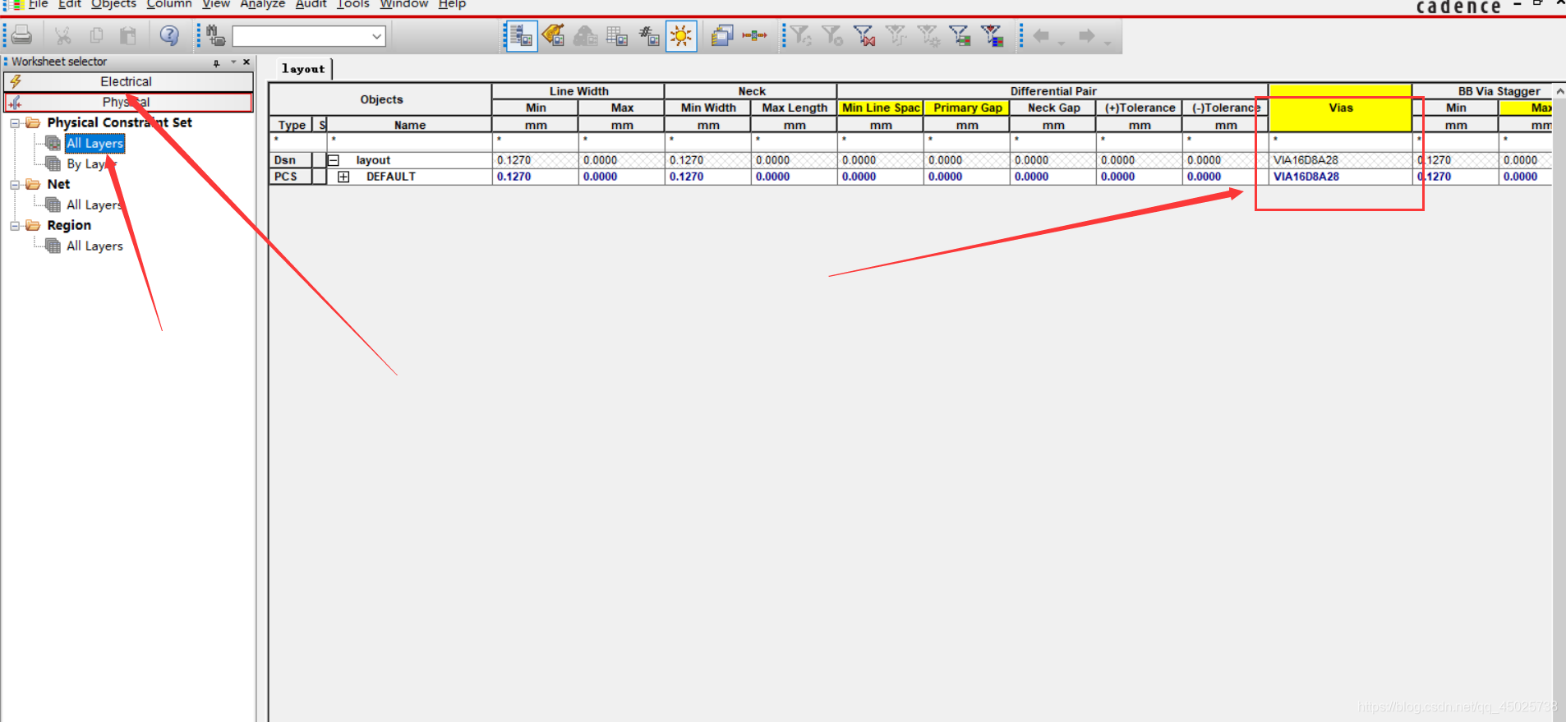Click the filter icon with stepped line
1566x722 pixels.
pyautogui.click(x=896, y=35)
